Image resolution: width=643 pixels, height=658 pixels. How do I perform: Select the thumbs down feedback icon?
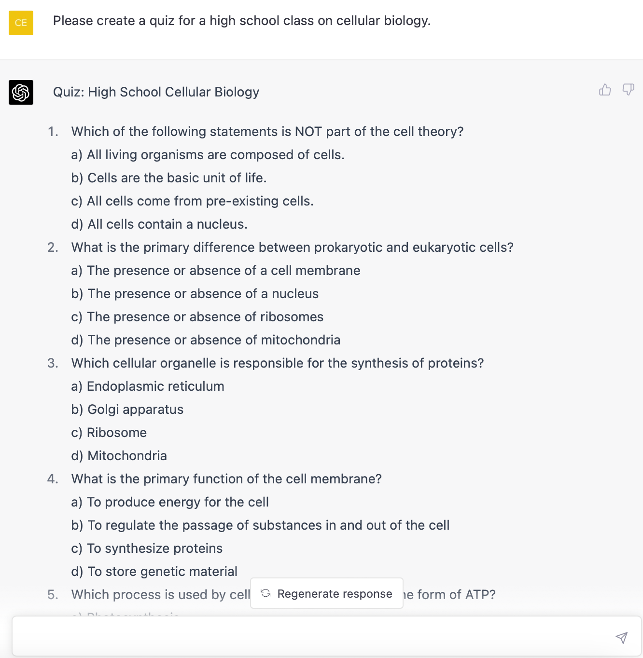click(628, 90)
